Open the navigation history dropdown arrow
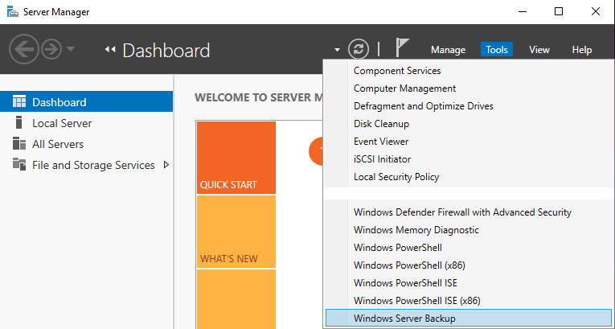Image resolution: width=615 pixels, height=329 pixels. tap(71, 50)
